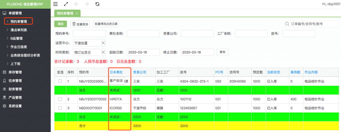Image resolution: width=341 pixels, height=132 pixels.
Task: Click the trash icon on 批量取消
Action: tap(74, 24)
